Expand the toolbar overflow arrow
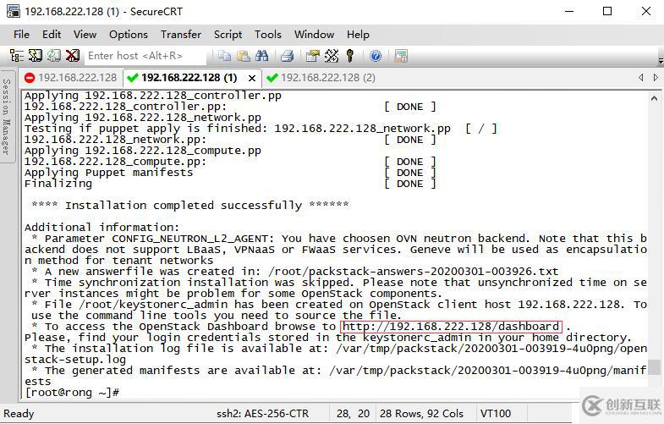Screen dimensions: 664x424 660,61
